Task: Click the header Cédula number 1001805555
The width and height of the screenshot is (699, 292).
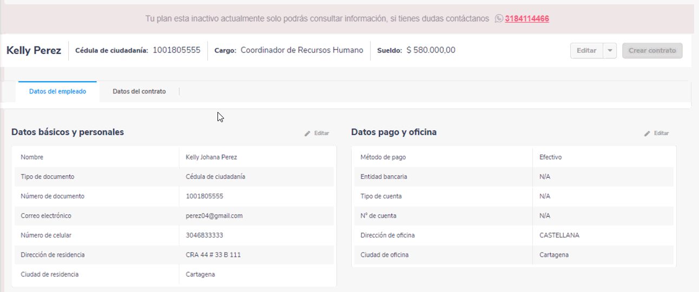Action: [x=176, y=50]
